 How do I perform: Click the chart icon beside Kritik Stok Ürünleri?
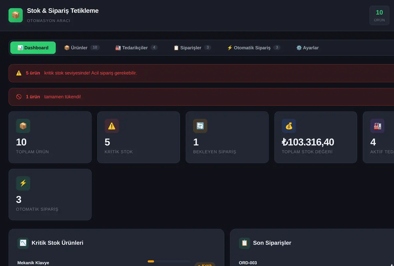[23, 243]
